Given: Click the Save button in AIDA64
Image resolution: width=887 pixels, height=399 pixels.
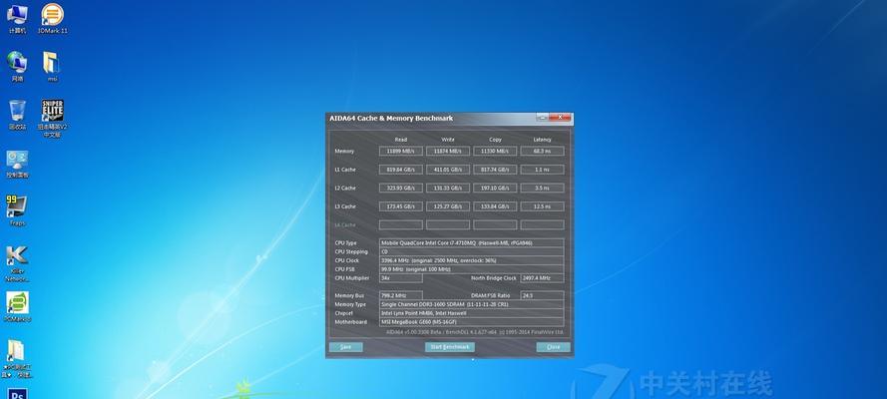Looking at the screenshot, I should click(345, 347).
